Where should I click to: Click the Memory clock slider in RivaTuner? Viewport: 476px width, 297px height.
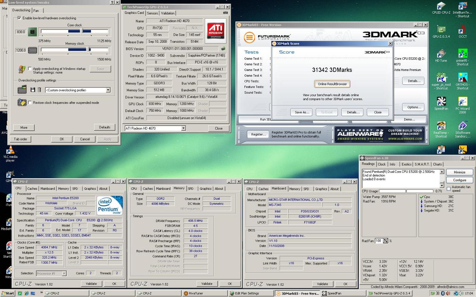pos(74,50)
